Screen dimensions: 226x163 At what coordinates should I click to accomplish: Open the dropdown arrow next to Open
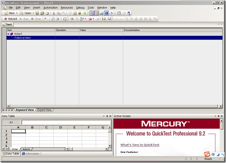point(33,13)
